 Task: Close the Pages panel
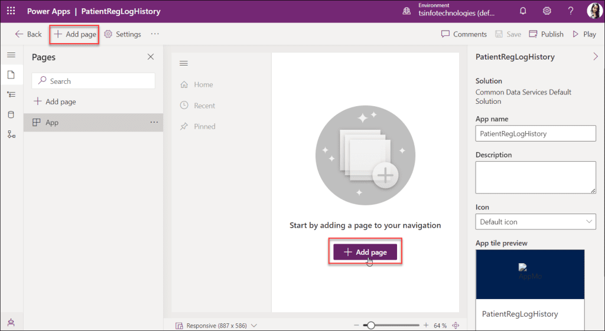point(151,57)
